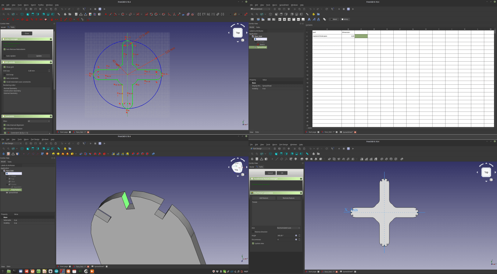Open the constraints Filter dropdown showing All
497x274 pixels.
click(x=39, y=121)
